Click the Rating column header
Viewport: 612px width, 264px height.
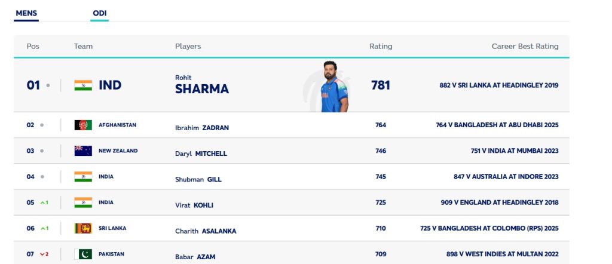(x=381, y=47)
